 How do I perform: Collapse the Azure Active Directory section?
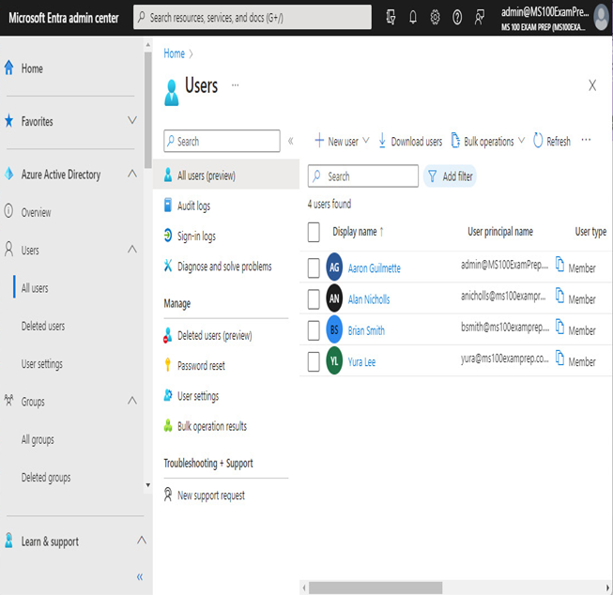tap(132, 174)
